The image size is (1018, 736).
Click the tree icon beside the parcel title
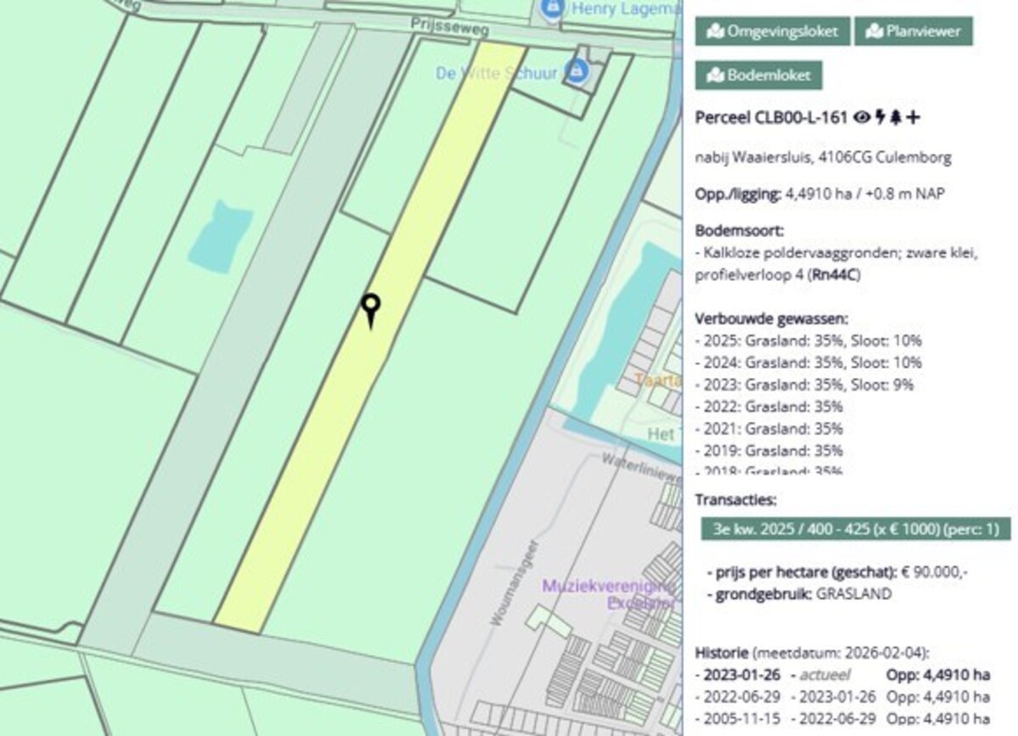tap(895, 117)
